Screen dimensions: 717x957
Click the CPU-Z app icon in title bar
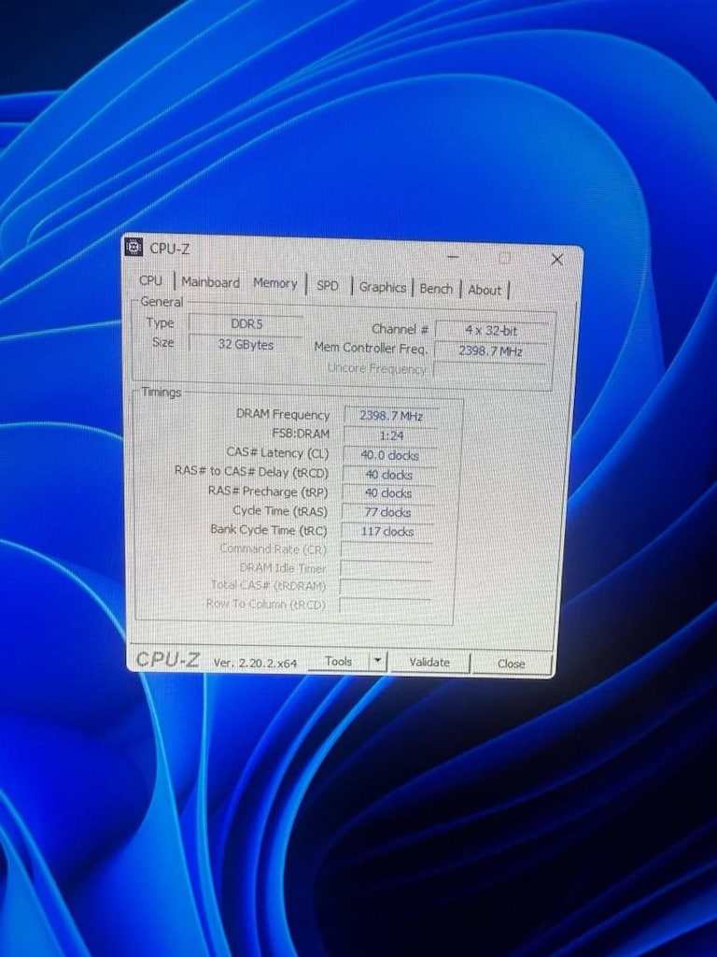[x=134, y=247]
